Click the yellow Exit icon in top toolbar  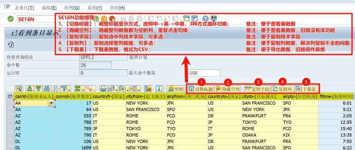(104, 19)
